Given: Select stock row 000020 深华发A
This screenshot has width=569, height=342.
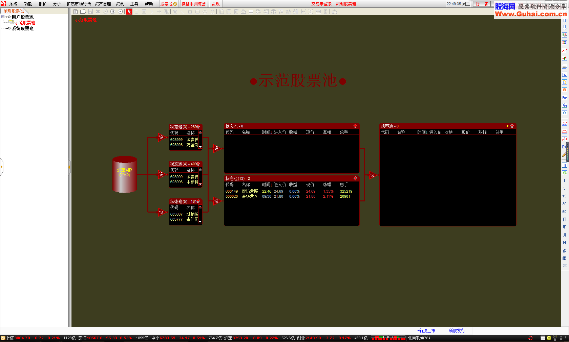Looking at the screenshot, I should pyautogui.click(x=291, y=196).
